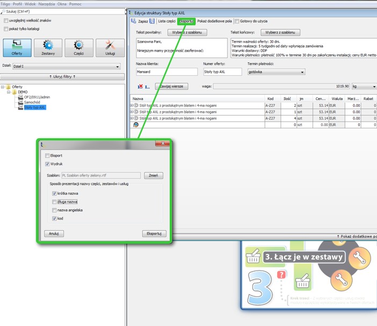Screen dimensions: 377x326
Task: Open the Oferty section
Action: coord(17,48)
